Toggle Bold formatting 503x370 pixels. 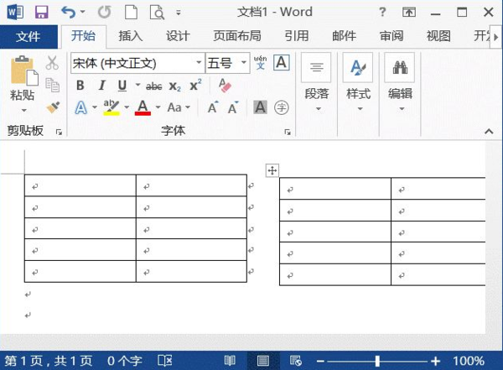coord(80,86)
